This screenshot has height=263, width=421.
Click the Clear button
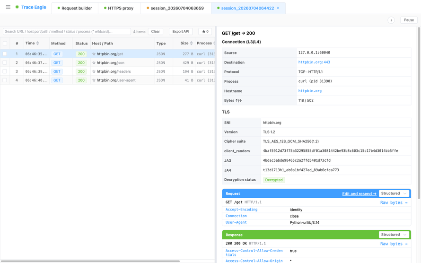[156, 31]
